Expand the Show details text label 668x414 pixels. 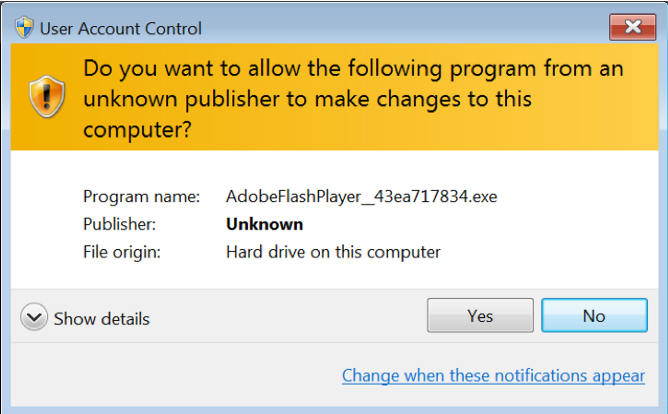coord(102,318)
